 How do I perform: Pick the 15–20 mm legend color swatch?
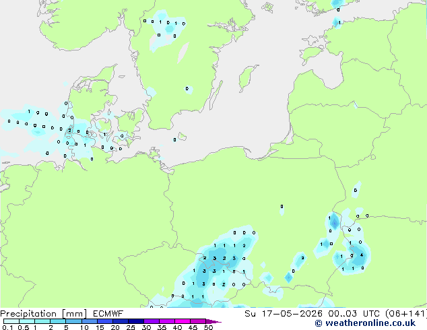(x=104, y=321)
